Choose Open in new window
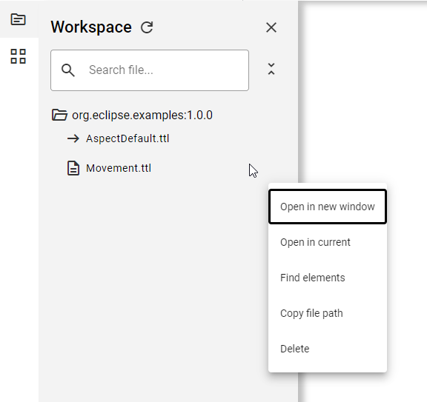Screen dimensions: 427x402 (328, 207)
